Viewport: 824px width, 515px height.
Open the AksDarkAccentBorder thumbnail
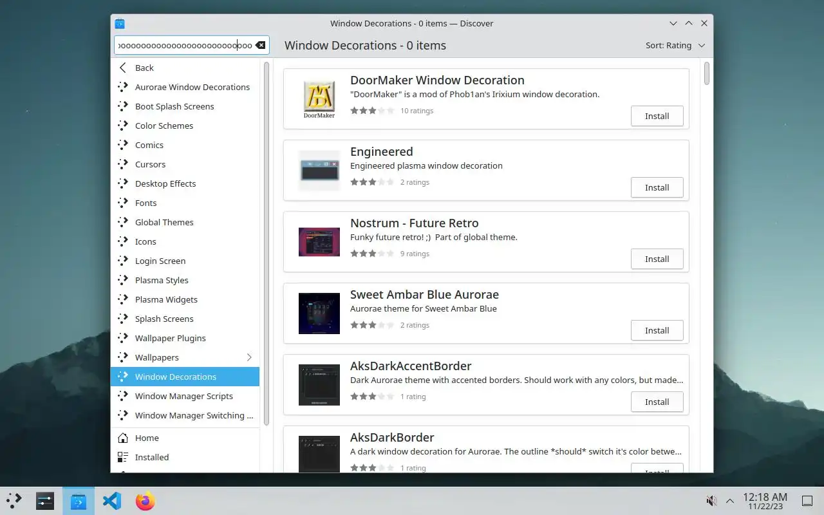pos(319,385)
